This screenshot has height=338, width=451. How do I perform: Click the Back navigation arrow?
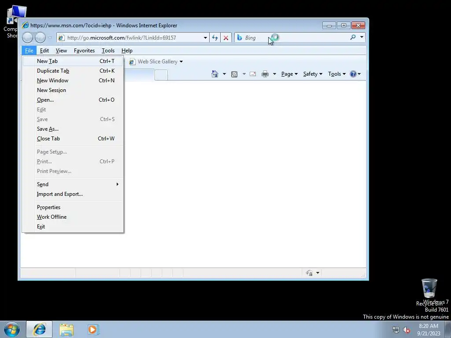point(28,37)
